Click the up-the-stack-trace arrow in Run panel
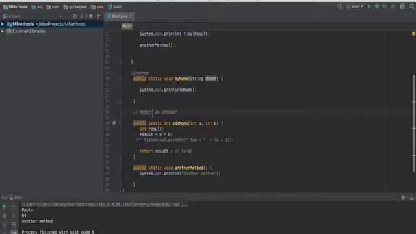Image resolution: width=416 pixels, height=234 pixels. tap(14, 207)
